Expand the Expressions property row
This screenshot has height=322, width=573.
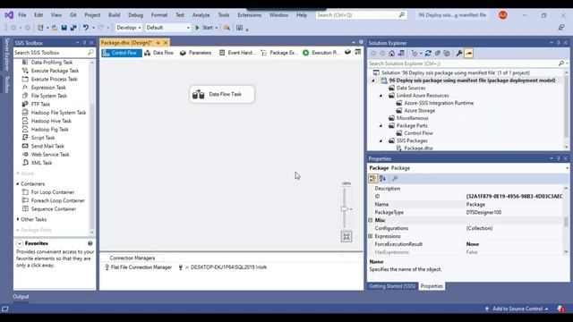point(370,236)
